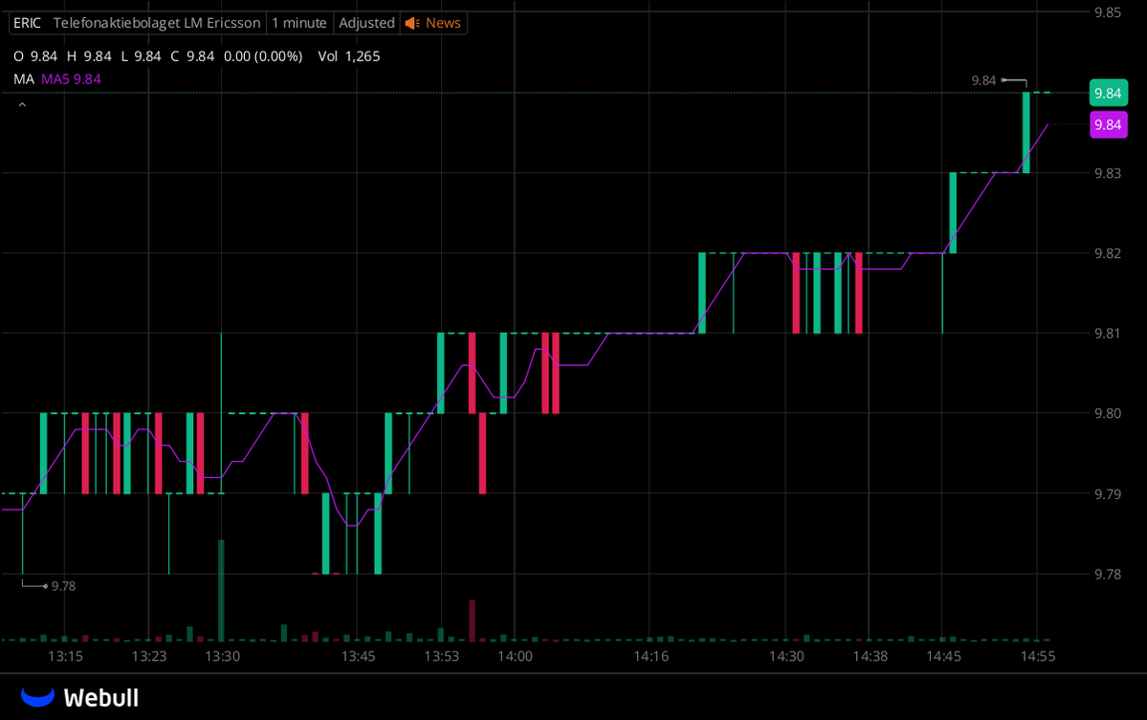Click the 9.81 price axis label

coord(1108,334)
